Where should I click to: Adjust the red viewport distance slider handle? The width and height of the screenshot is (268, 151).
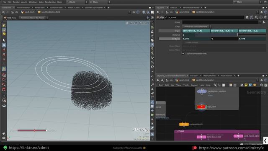[x=34, y=130]
